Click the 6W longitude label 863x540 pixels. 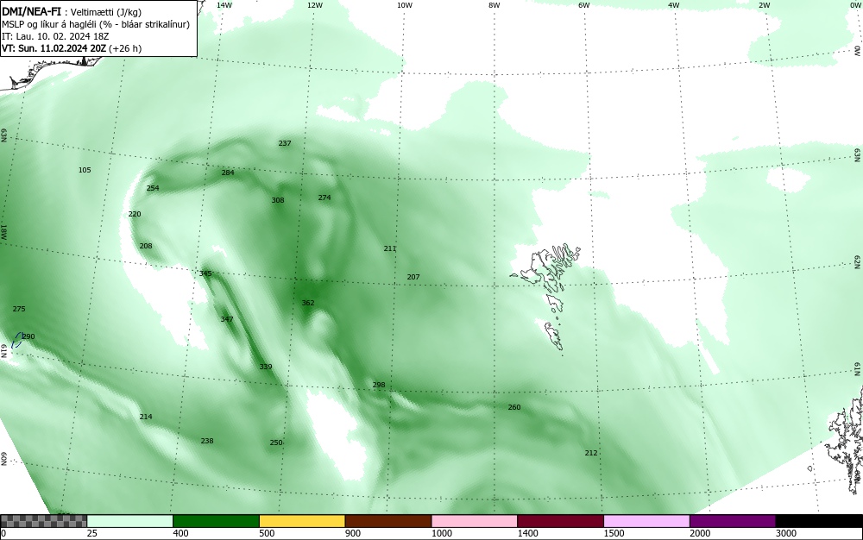pyautogui.click(x=584, y=5)
